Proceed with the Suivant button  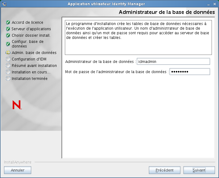pyautogui.click(x=199, y=170)
